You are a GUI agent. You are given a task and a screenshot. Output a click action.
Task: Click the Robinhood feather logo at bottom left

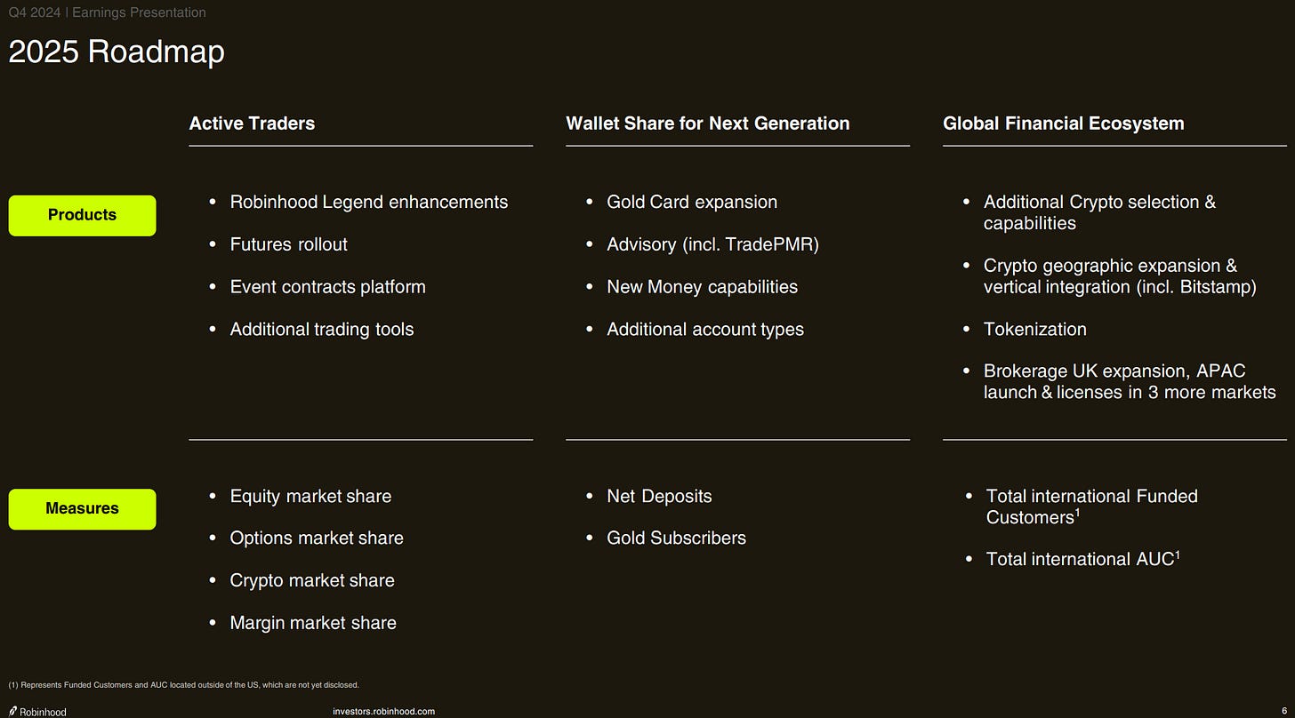click(37, 711)
